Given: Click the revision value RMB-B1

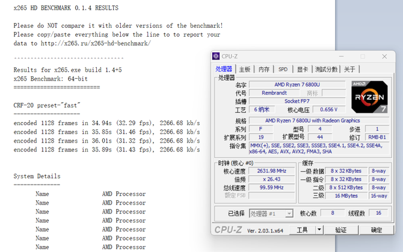Looking at the screenshot, I should click(377, 137).
